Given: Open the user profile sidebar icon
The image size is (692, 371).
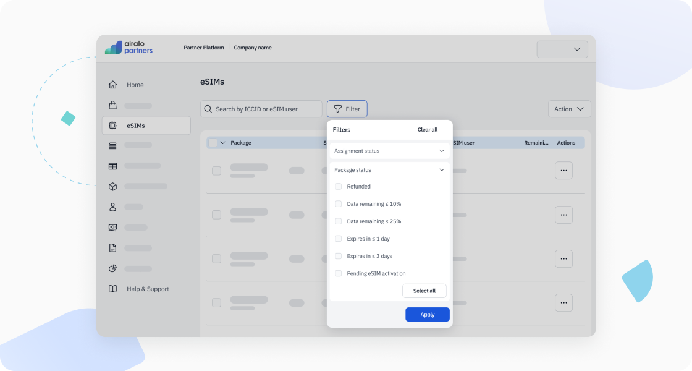Looking at the screenshot, I should pos(112,207).
